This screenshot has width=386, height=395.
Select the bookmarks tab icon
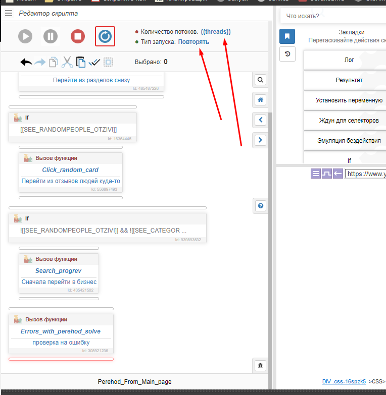pyautogui.click(x=287, y=36)
